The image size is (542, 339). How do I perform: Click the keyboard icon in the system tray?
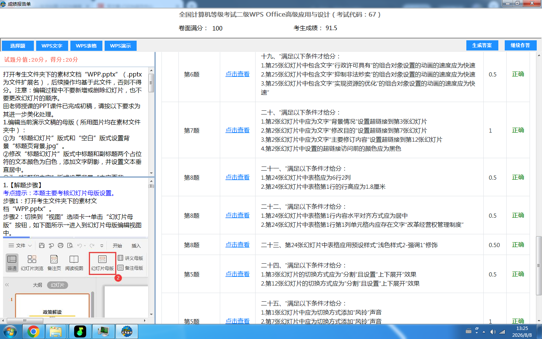[469, 331]
